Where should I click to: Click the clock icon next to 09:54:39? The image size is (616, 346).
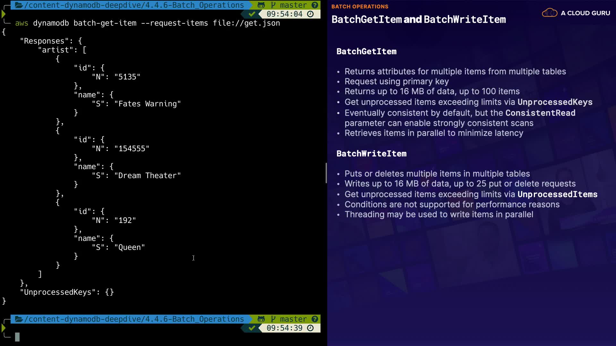coord(310,328)
